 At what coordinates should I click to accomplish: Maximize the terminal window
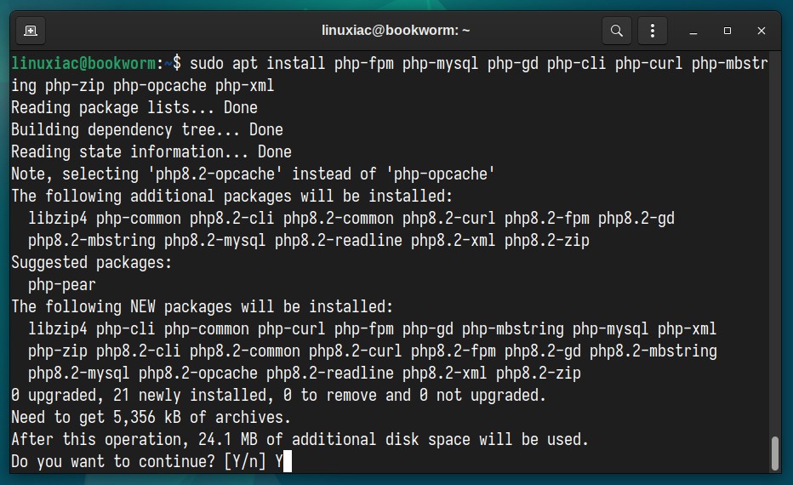click(x=727, y=31)
